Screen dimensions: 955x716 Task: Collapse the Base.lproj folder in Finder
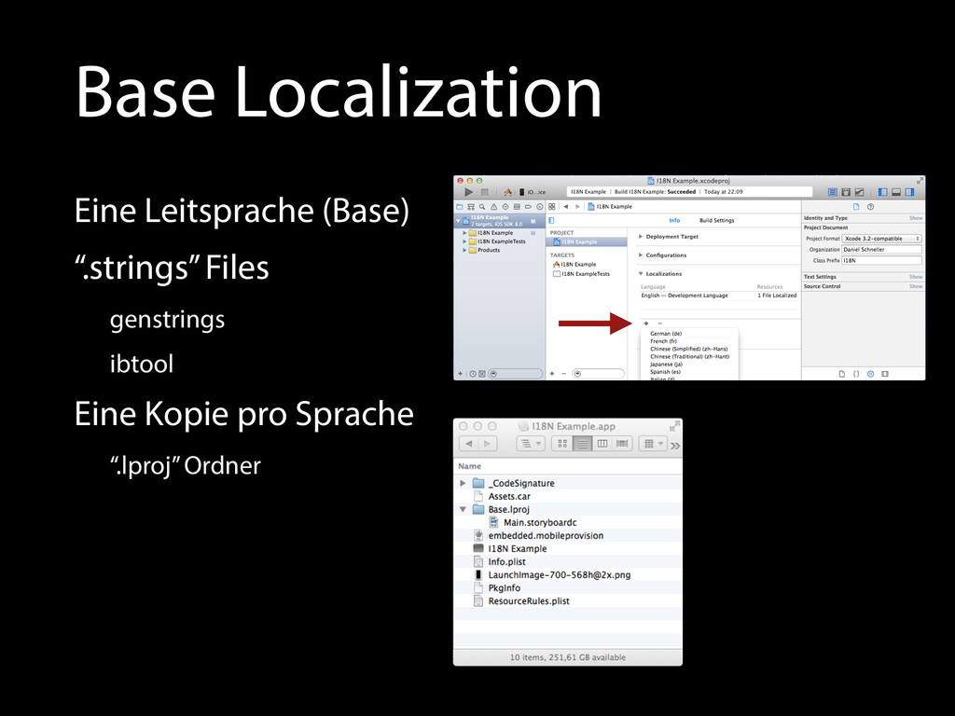463,509
